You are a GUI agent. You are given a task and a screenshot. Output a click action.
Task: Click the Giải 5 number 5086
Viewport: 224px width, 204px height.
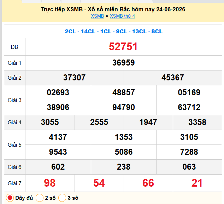pos(124,152)
